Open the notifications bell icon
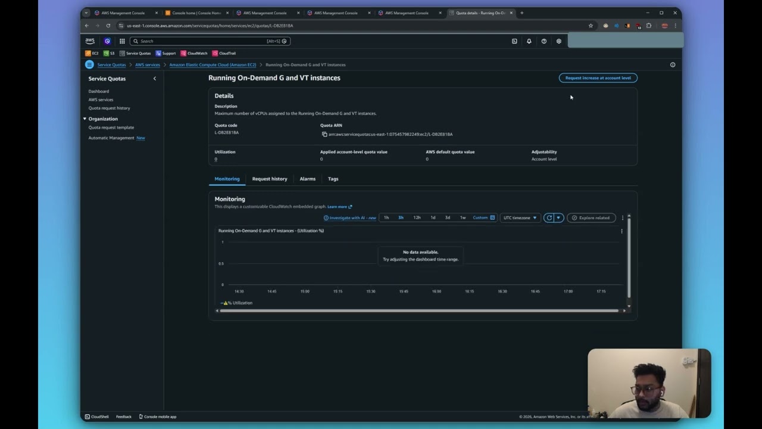The width and height of the screenshot is (762, 429). pos(529,41)
